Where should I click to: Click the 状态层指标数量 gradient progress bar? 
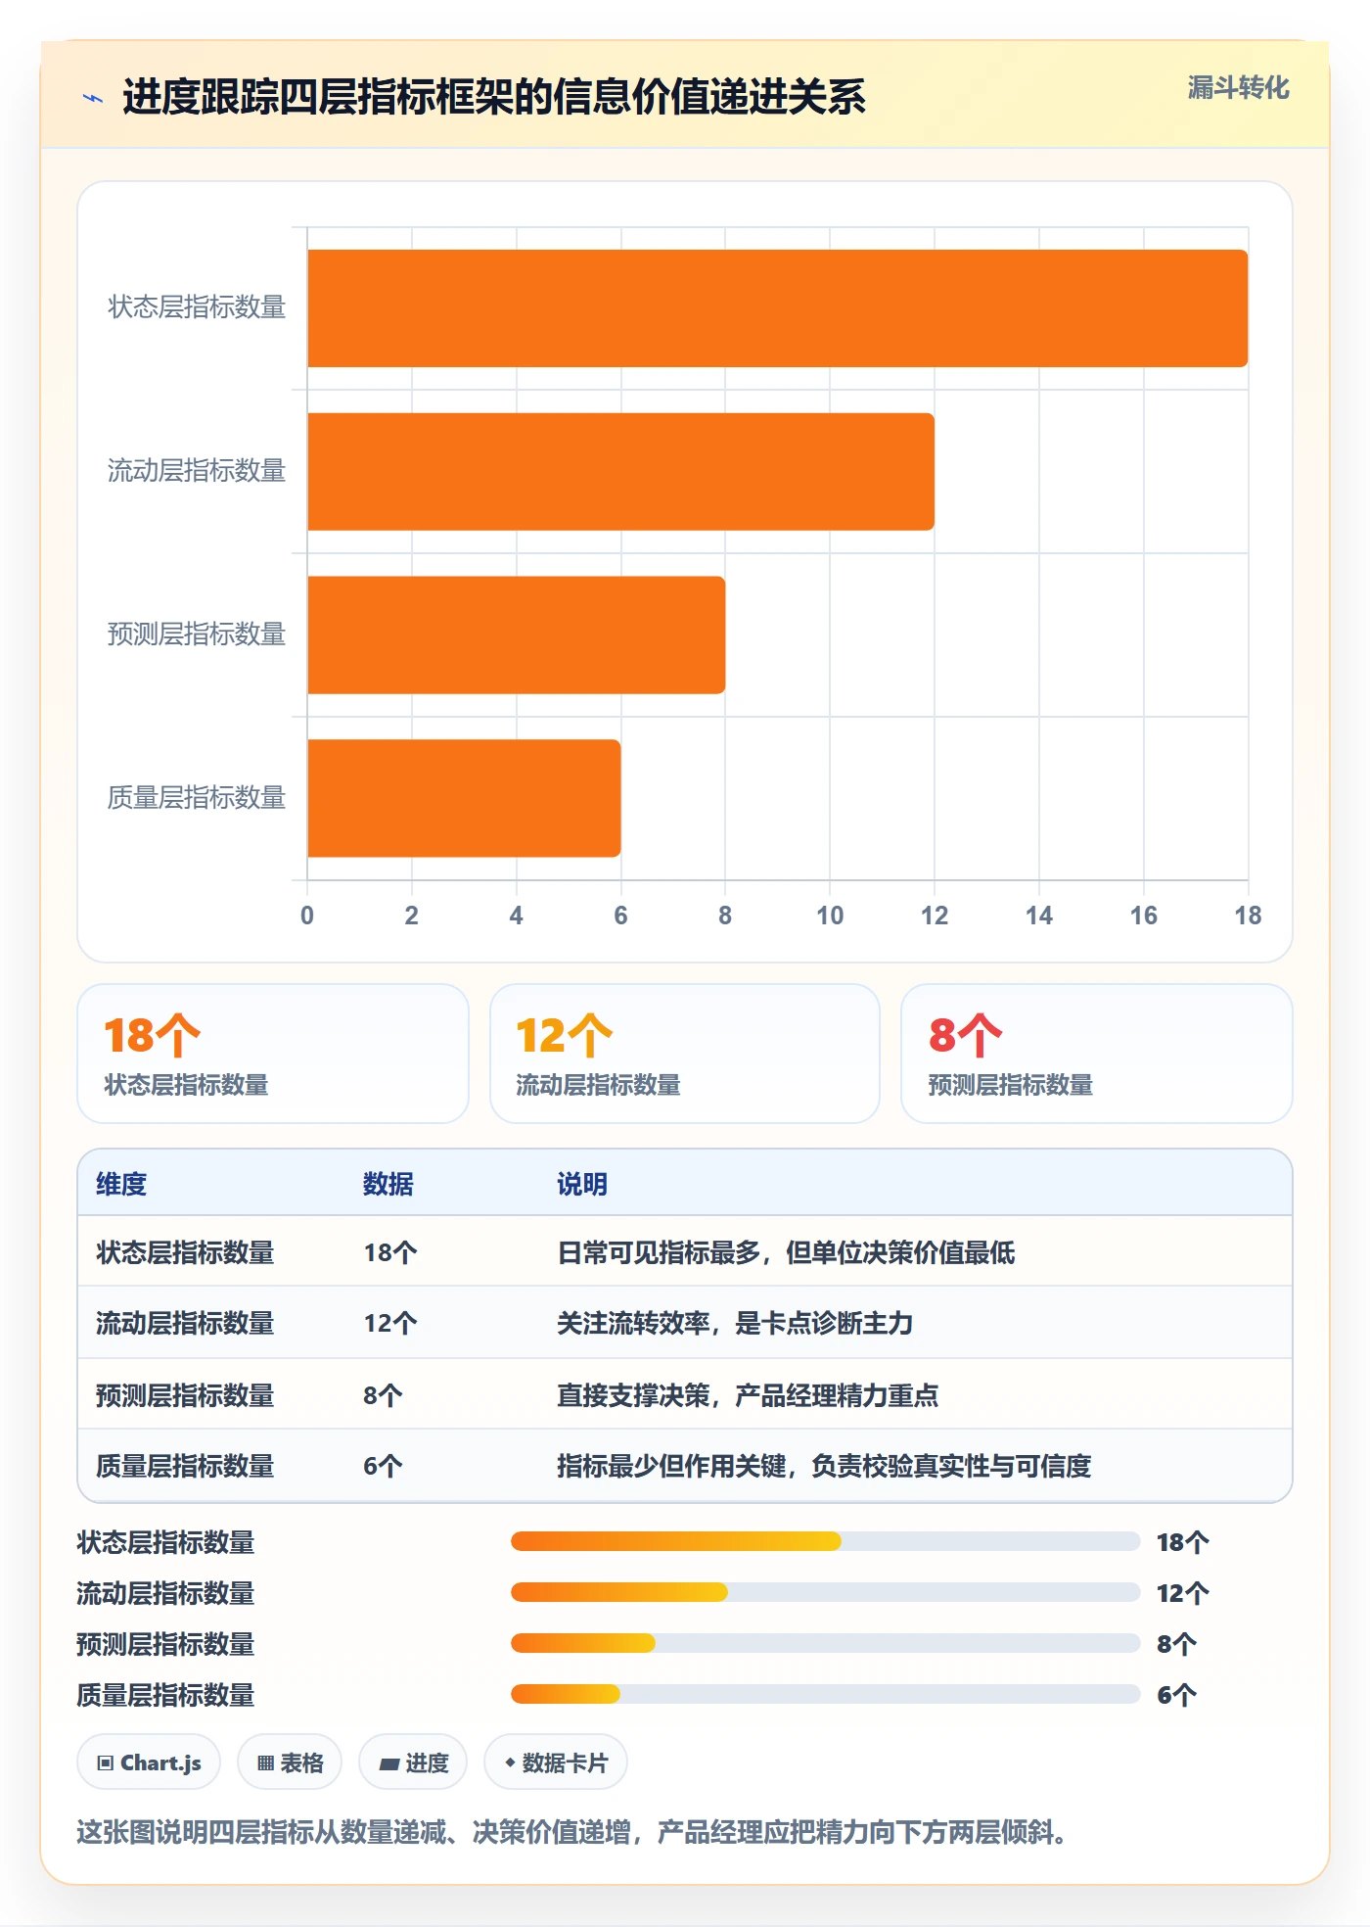coord(825,1541)
